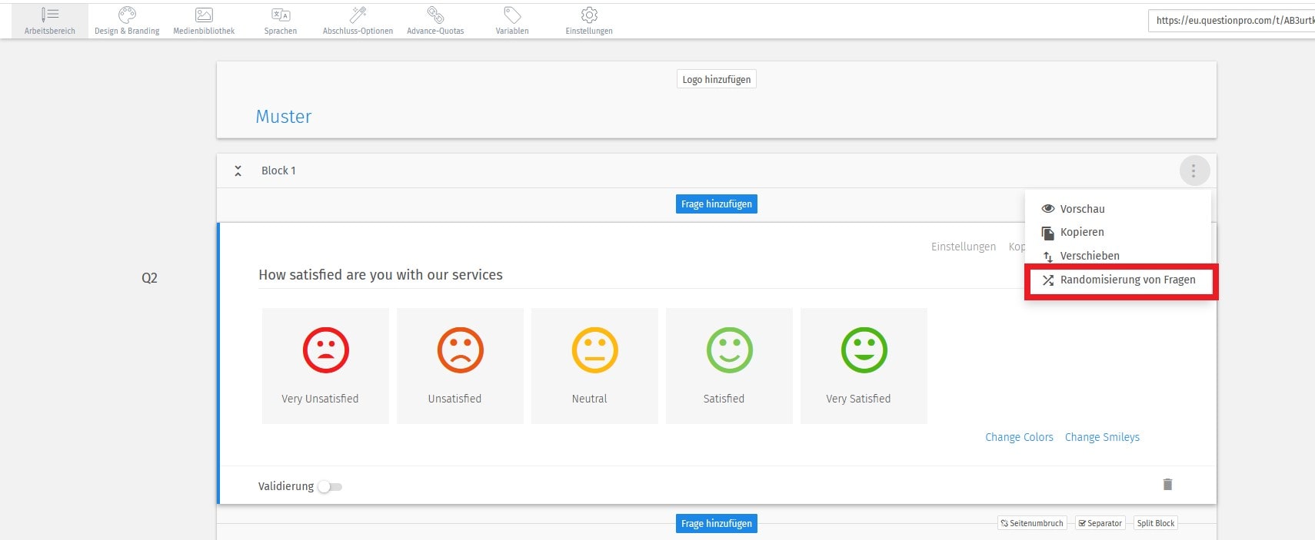Choose Vorschau from the block menu
This screenshot has width=1315, height=540.
pos(1081,209)
